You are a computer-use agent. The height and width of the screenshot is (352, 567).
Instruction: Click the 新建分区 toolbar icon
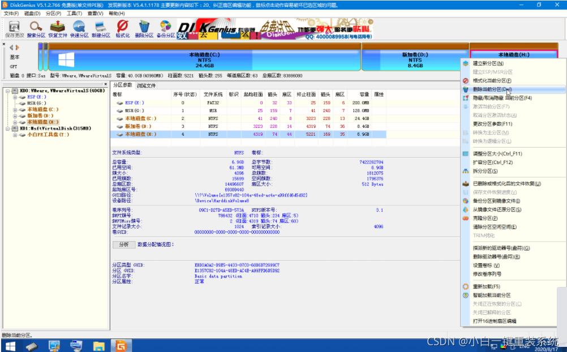point(101,29)
